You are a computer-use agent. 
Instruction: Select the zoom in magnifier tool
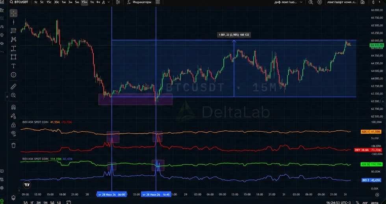[13, 96]
